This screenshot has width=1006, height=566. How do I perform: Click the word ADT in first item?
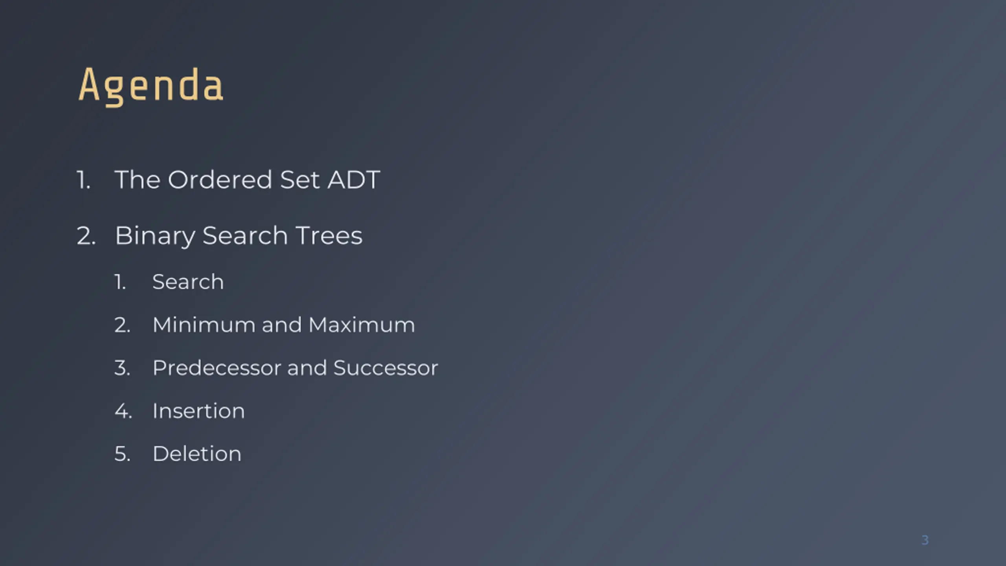point(354,180)
